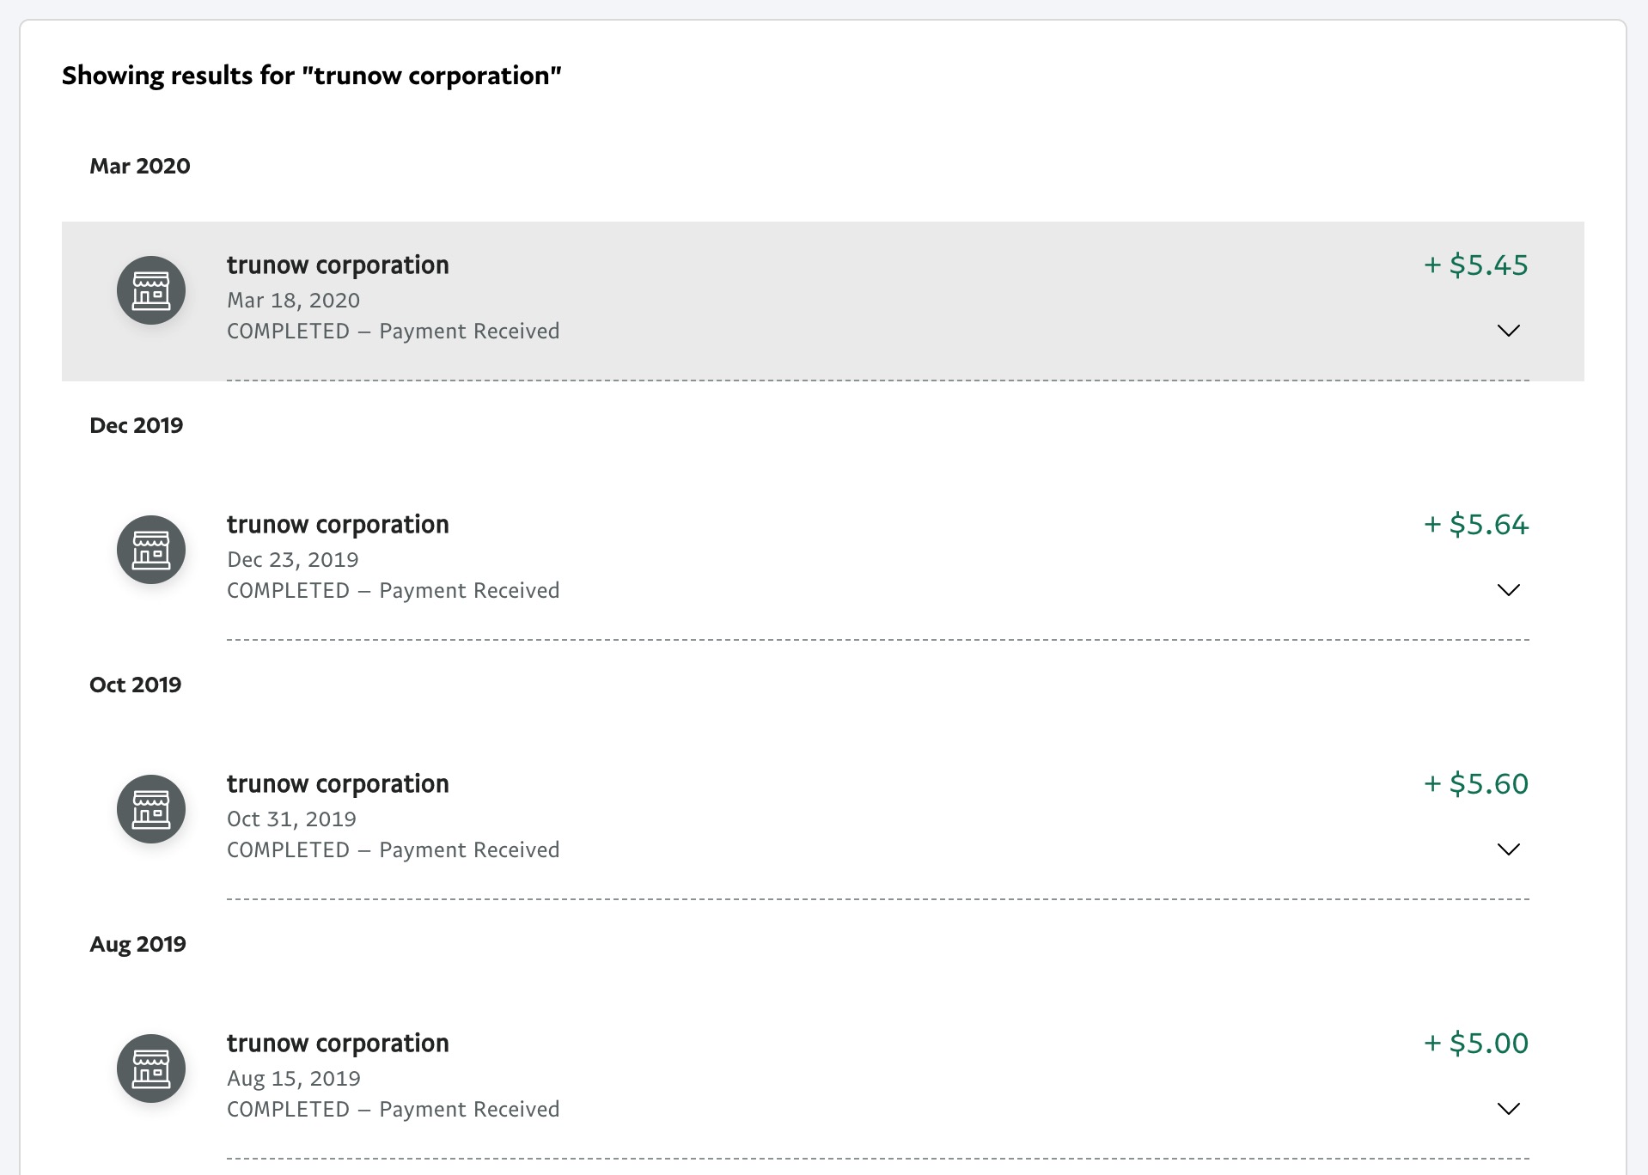This screenshot has height=1175, width=1648.
Task: Click the + $5.60 amount
Action: pyautogui.click(x=1475, y=784)
